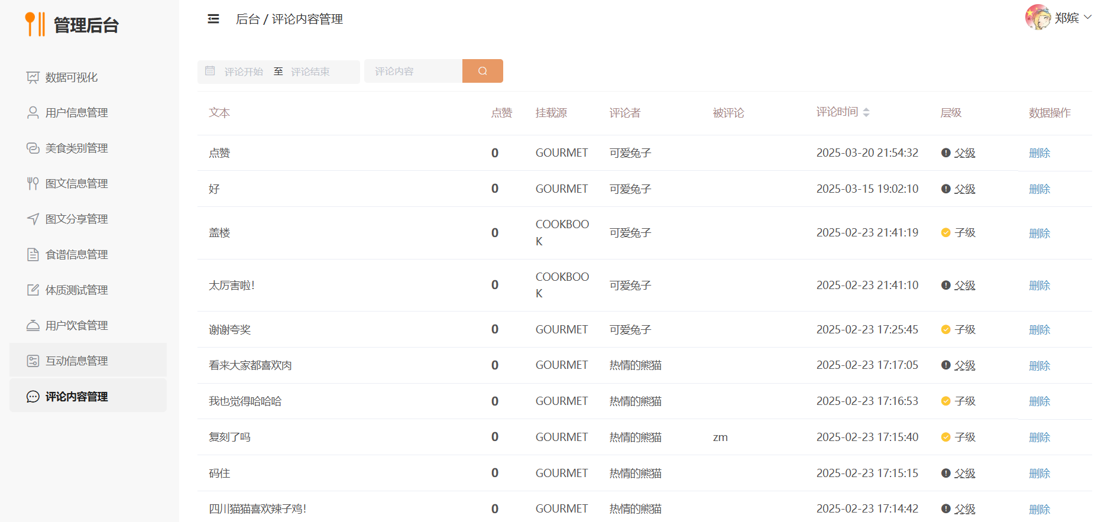Open 体质测试管理 menu item
This screenshot has height=522, width=1101.
(x=88, y=290)
